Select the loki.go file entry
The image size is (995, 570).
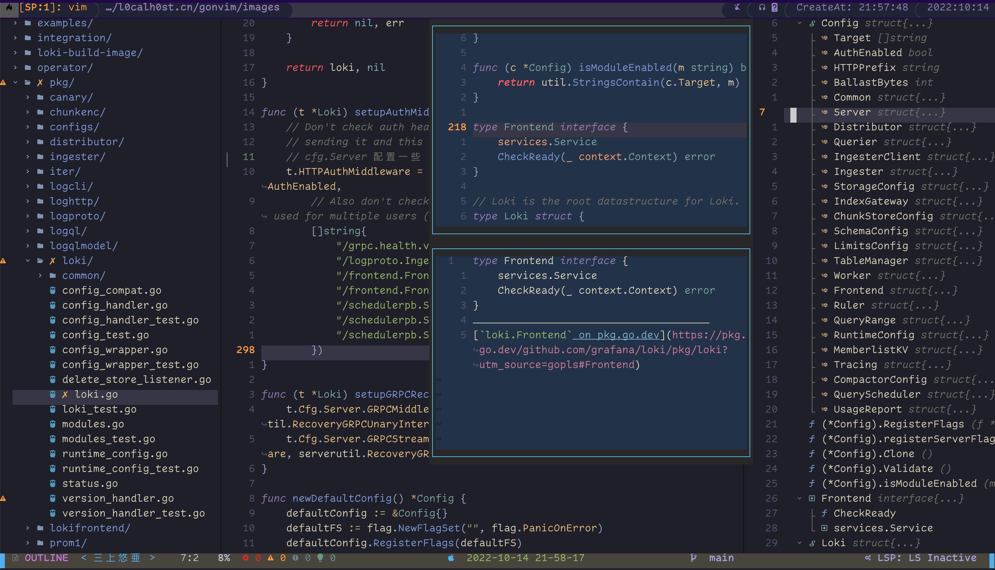coord(96,394)
